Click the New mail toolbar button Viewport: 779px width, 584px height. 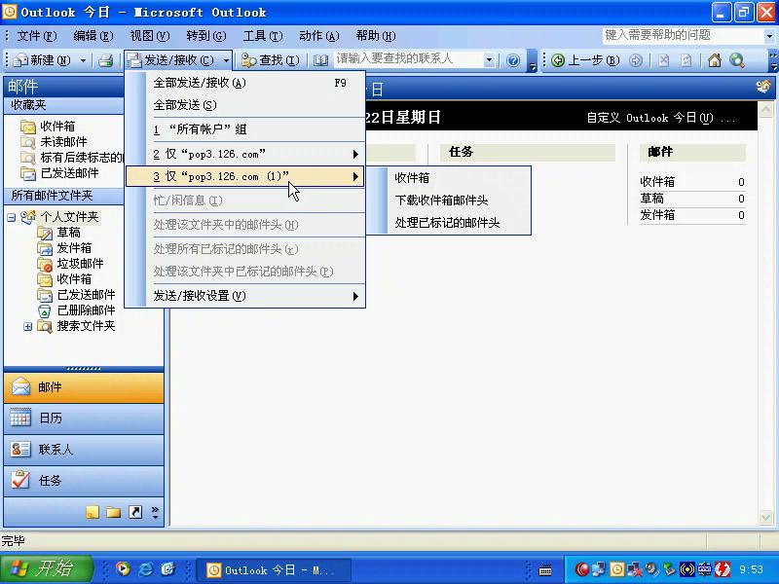click(42, 60)
